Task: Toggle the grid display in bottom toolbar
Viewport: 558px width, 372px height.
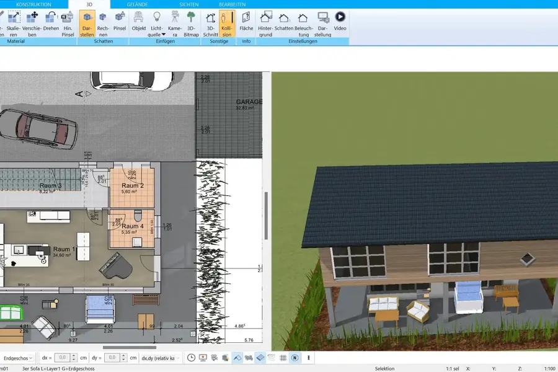Action: [283, 358]
